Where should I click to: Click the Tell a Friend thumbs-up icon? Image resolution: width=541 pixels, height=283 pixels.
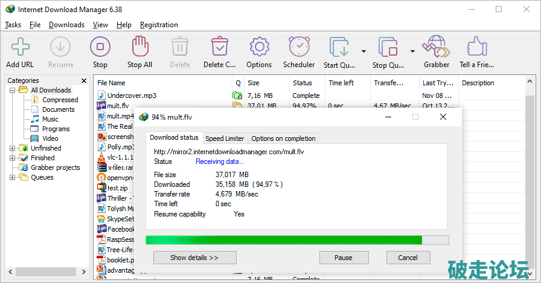[x=477, y=47]
